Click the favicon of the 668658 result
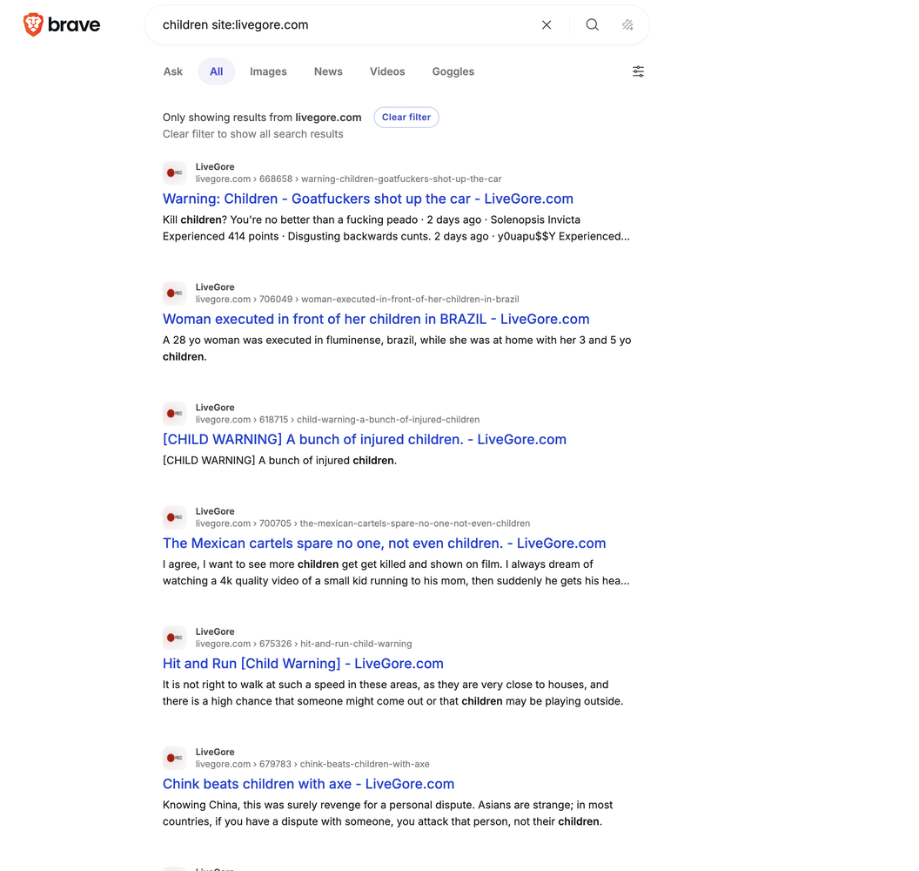919x871 pixels. (x=175, y=173)
